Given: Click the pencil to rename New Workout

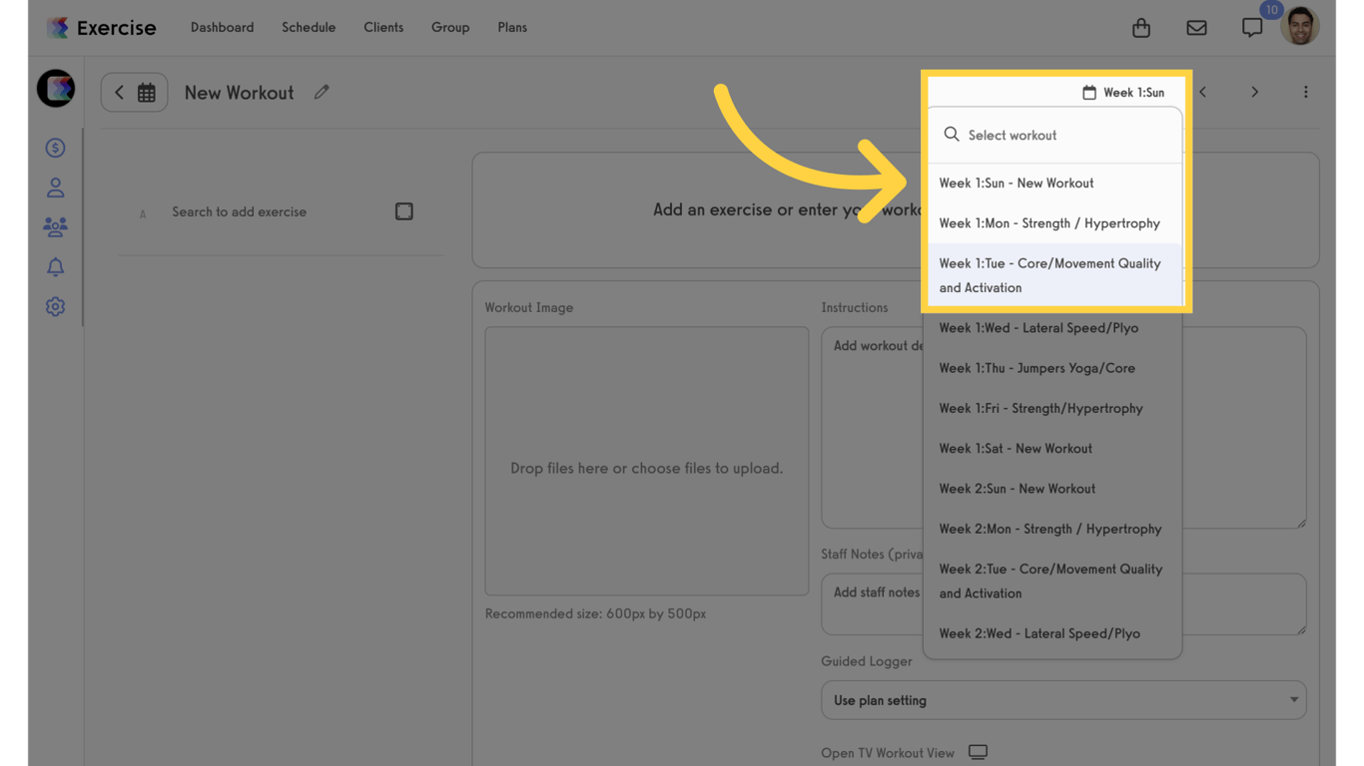Looking at the screenshot, I should (321, 92).
